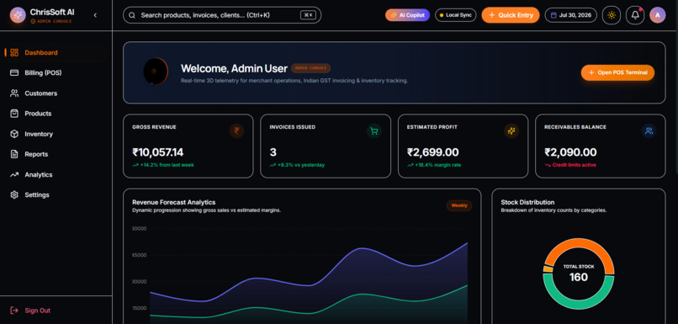This screenshot has width=678, height=324.
Task: Click '+14.2% from last week' trend text
Action: coord(167,165)
